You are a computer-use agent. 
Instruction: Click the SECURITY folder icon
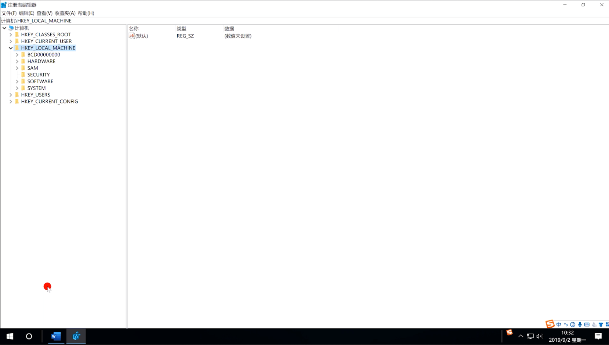[23, 75]
